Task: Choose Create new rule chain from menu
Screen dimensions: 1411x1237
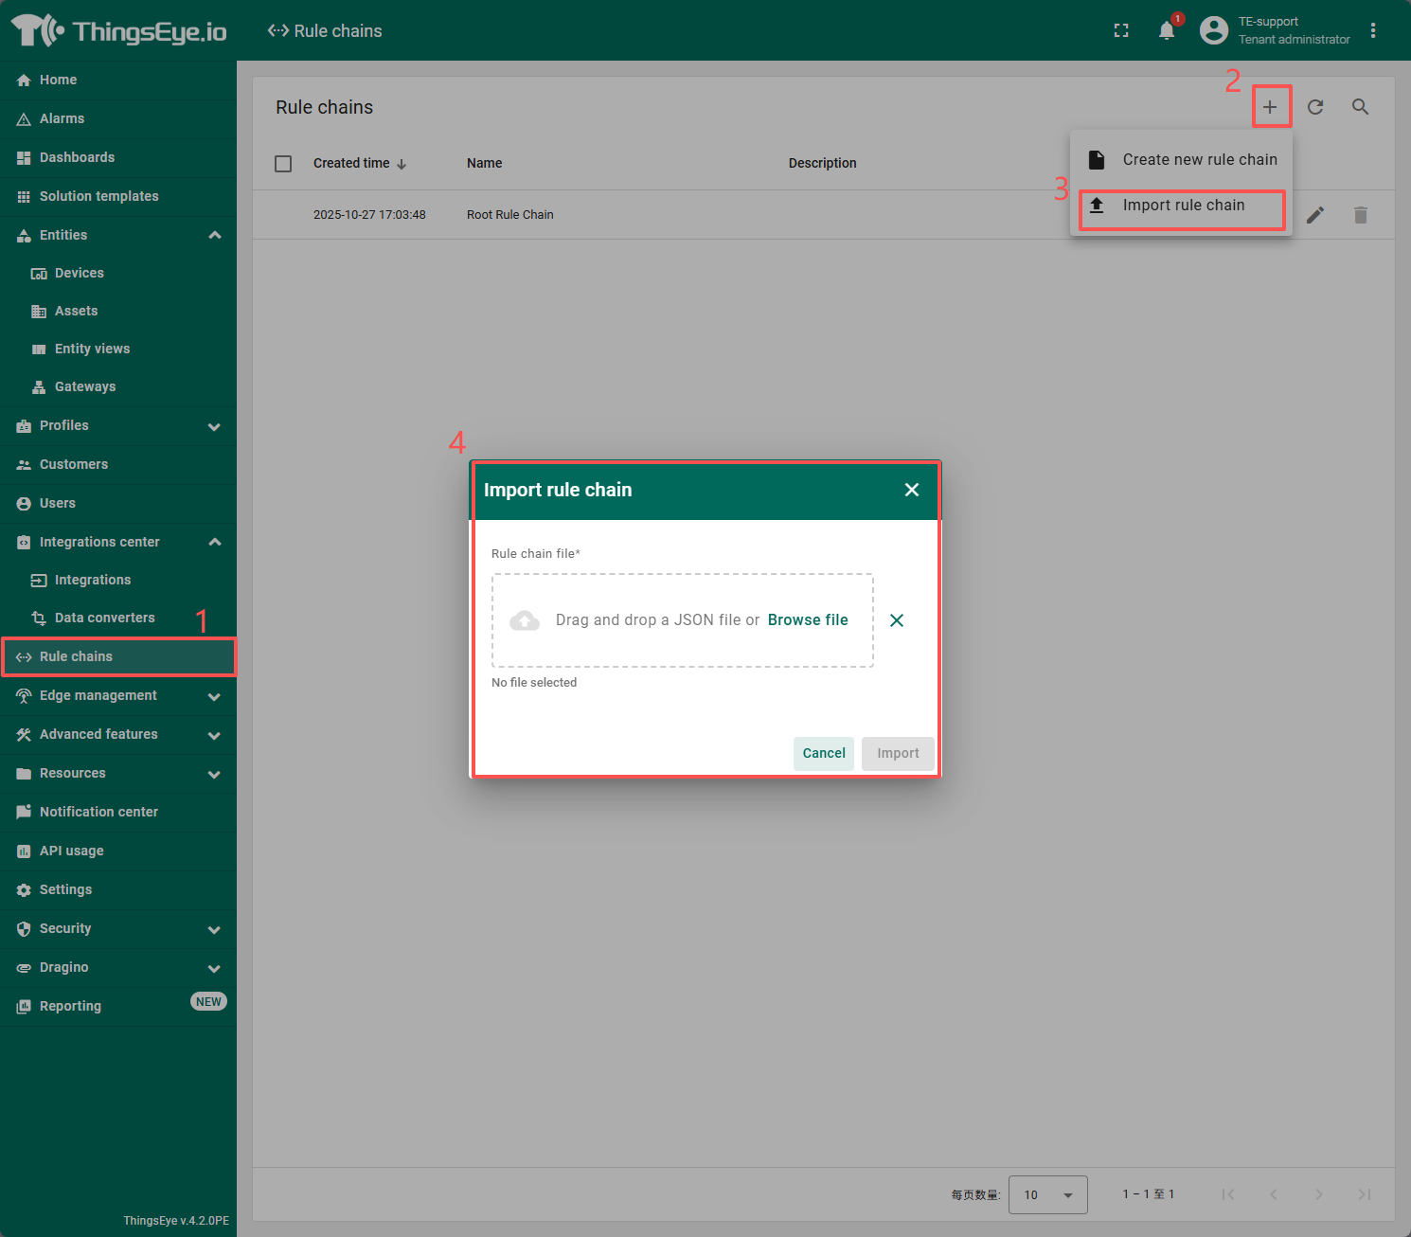Action: pos(1200,159)
